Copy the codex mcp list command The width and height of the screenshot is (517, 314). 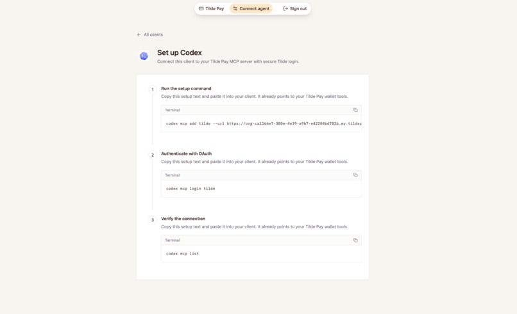[x=355, y=240]
